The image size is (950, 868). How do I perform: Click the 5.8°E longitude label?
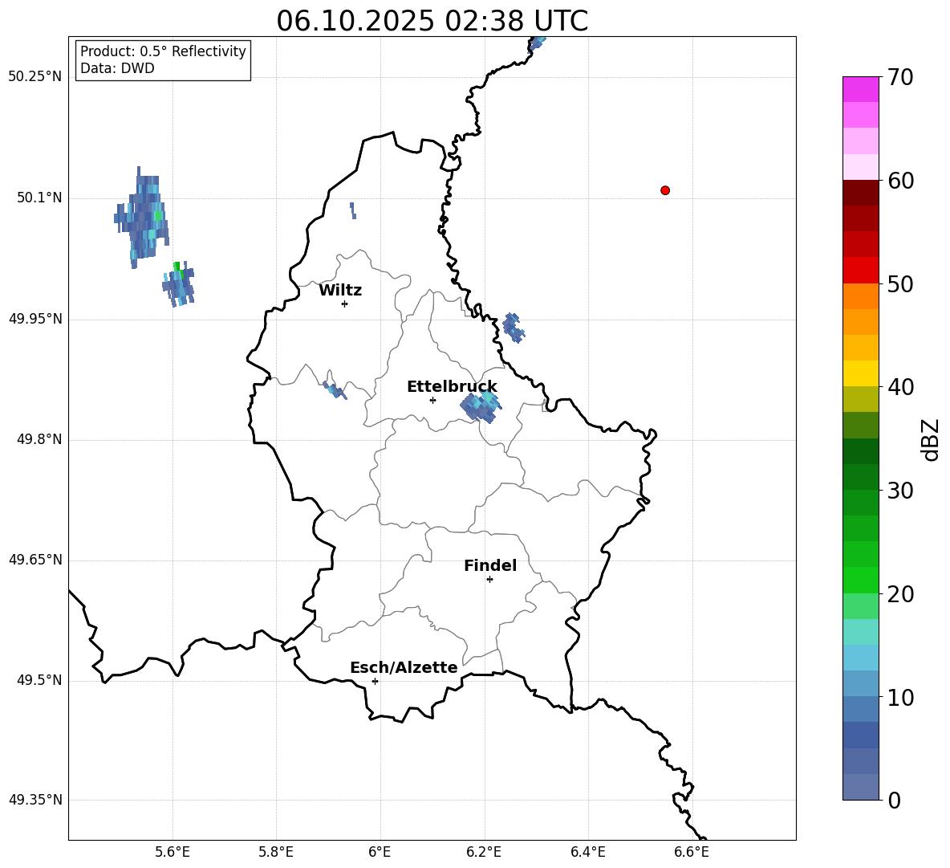click(276, 853)
